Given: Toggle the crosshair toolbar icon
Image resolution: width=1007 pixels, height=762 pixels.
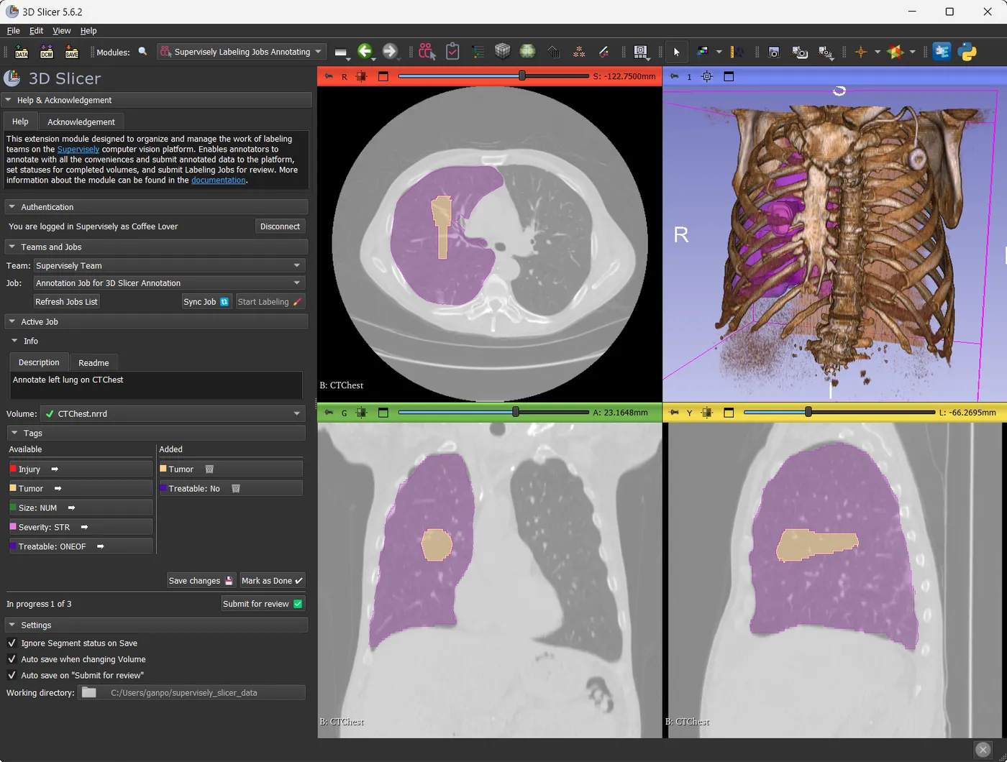Looking at the screenshot, I should click(861, 52).
